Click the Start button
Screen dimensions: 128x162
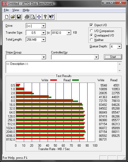[113, 57]
